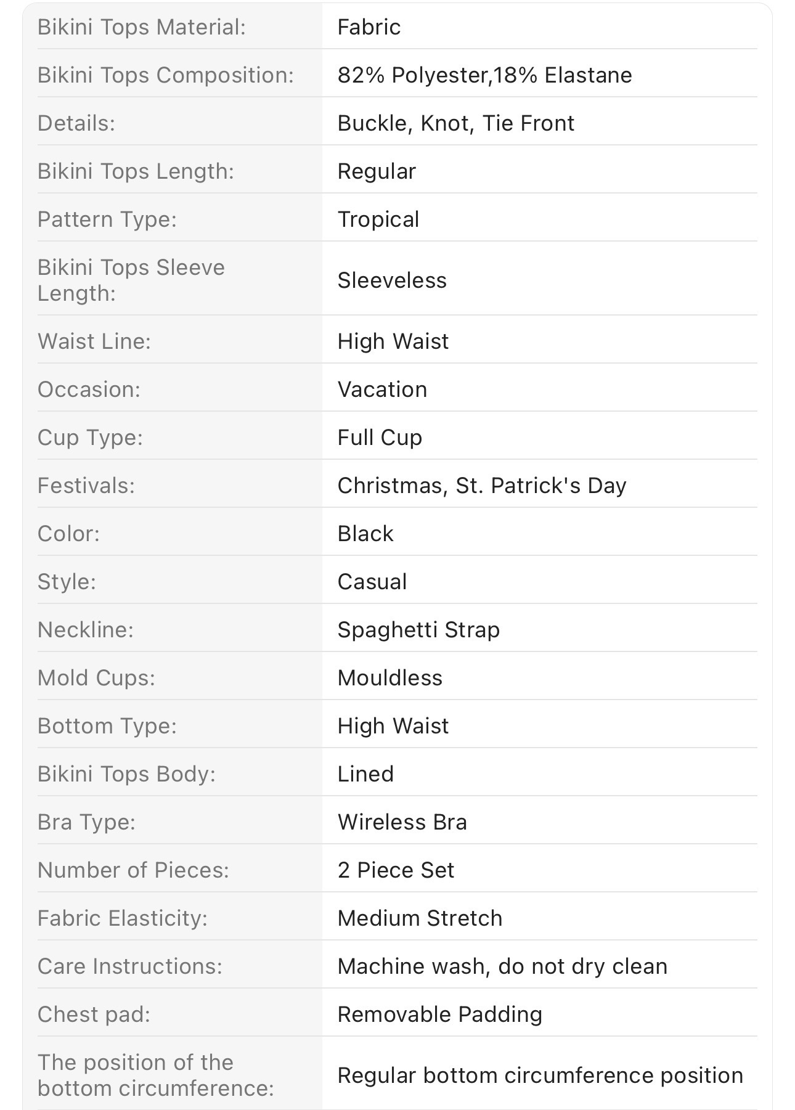Click the Bottom Type label
Image resolution: width=795 pixels, height=1110 pixels.
tap(107, 726)
